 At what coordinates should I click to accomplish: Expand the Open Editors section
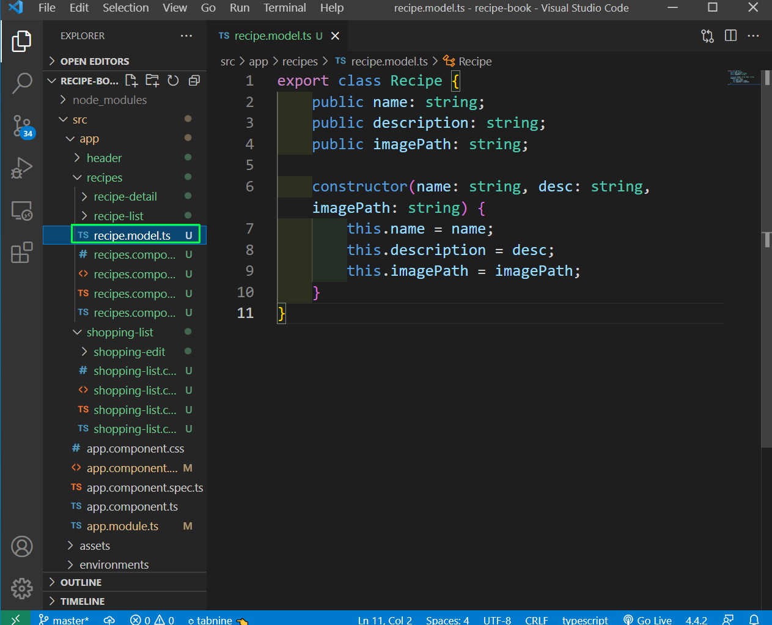pos(125,61)
